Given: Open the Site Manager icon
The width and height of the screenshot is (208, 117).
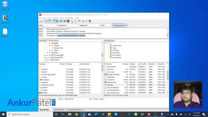Looking at the screenshot, I should pyautogui.click(x=40, y=21).
